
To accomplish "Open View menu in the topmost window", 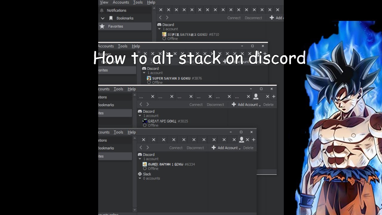I will click(104, 2).
